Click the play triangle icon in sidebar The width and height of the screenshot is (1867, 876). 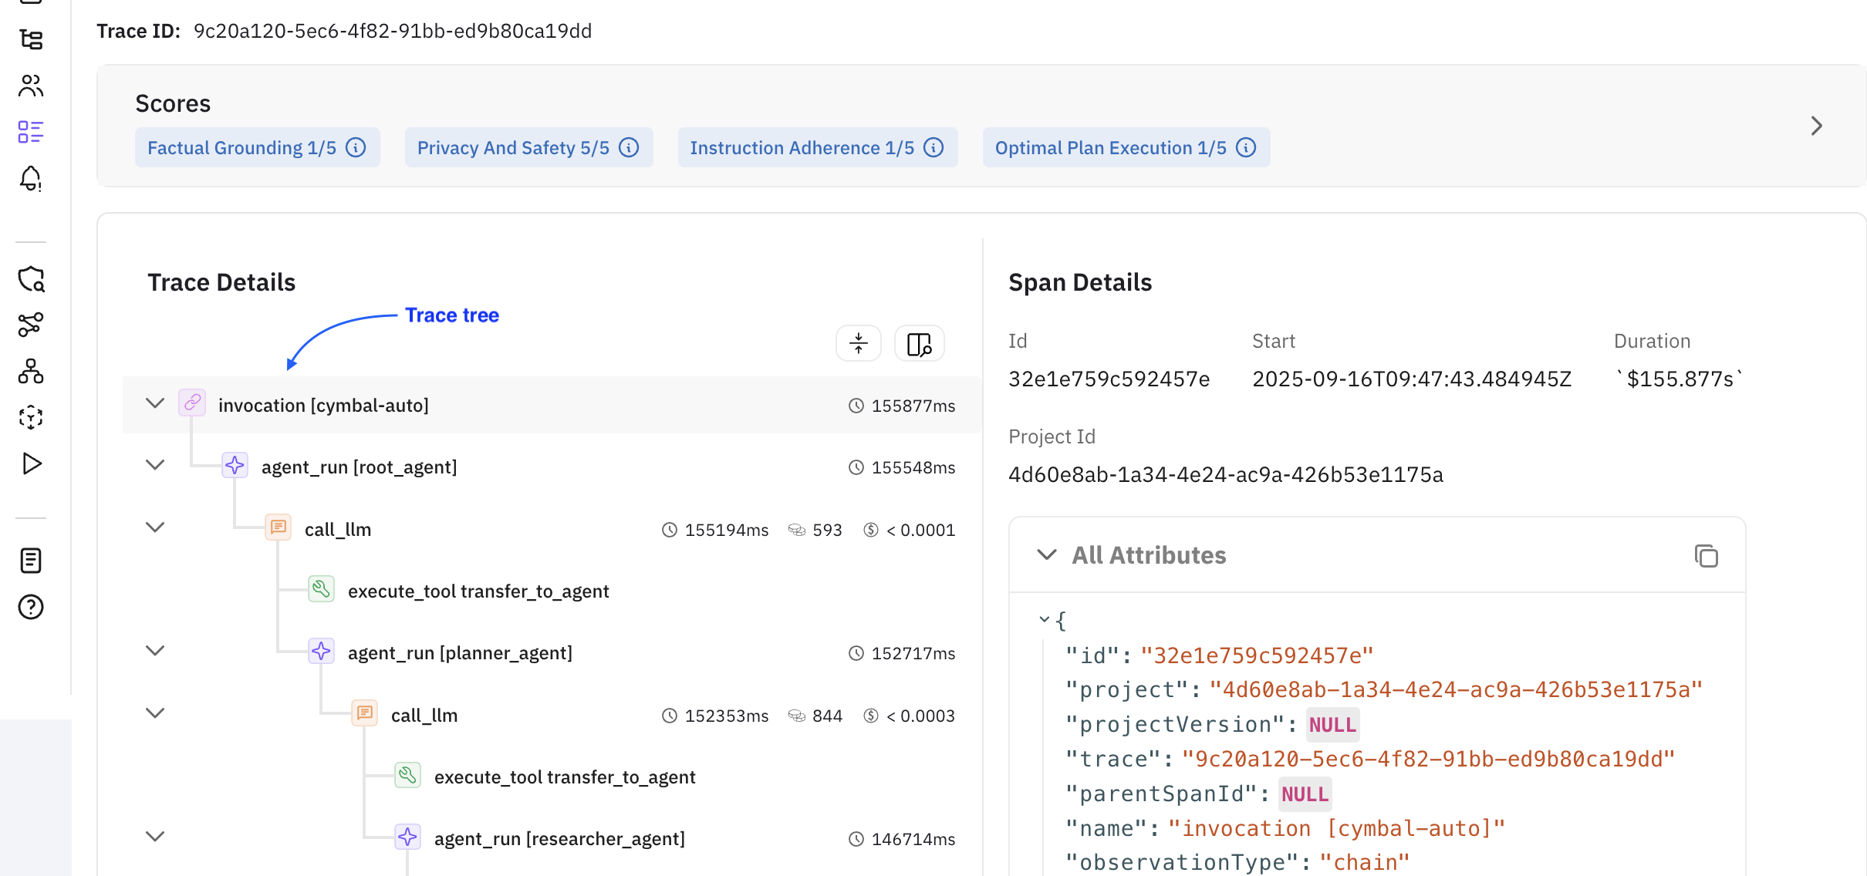pos(31,463)
